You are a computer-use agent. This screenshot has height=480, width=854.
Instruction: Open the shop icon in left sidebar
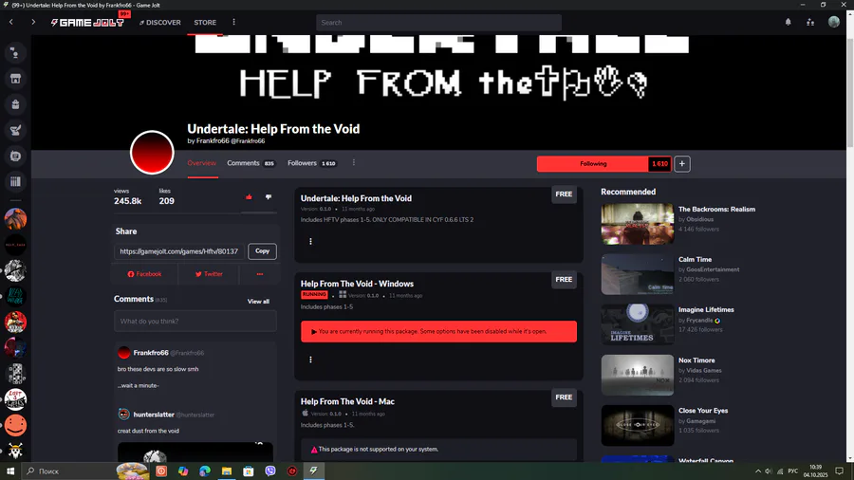(15, 79)
